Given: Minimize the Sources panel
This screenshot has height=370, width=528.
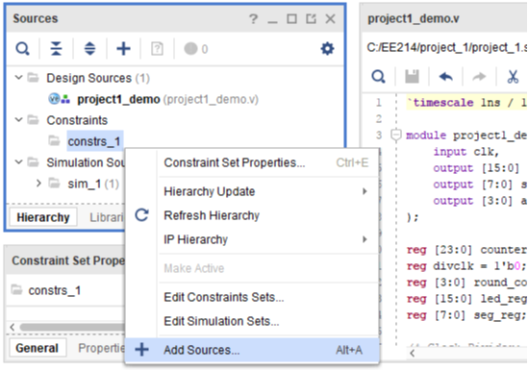Looking at the screenshot, I should pyautogui.click(x=272, y=22).
